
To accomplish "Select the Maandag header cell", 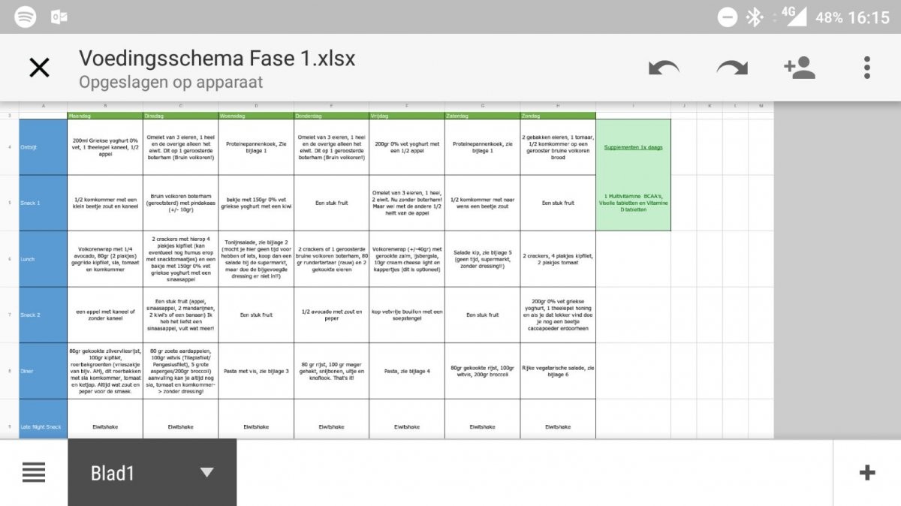I will click(105, 116).
